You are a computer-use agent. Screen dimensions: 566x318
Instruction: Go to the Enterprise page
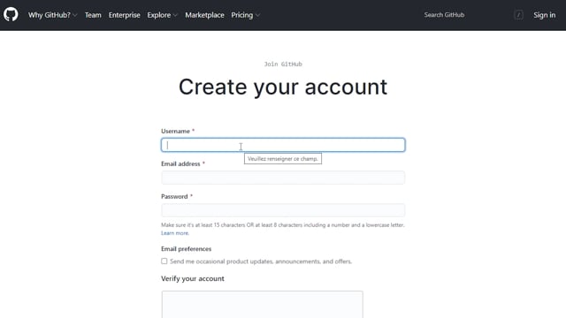tap(124, 15)
